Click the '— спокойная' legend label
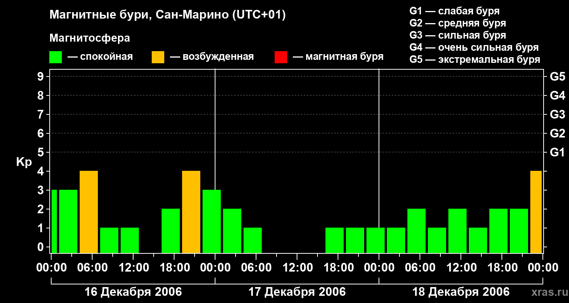Viewport: 569px width, 303px height. [x=100, y=57]
